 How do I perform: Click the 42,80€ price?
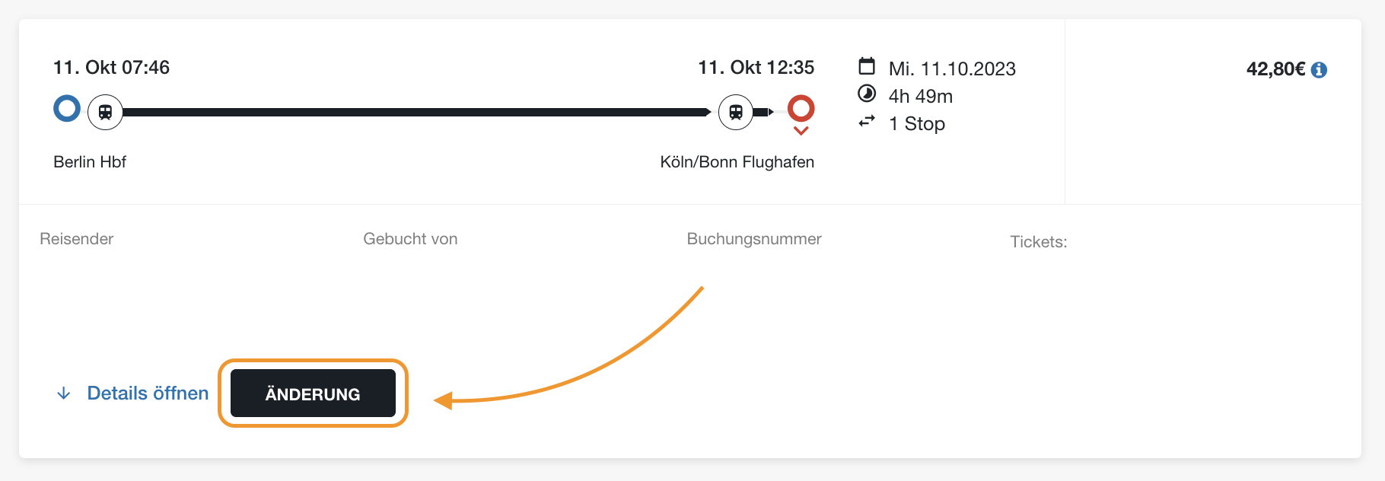click(1275, 69)
